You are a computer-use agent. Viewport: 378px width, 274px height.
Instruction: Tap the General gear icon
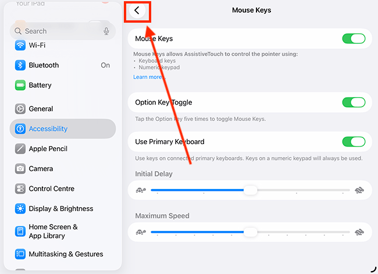[x=20, y=109]
